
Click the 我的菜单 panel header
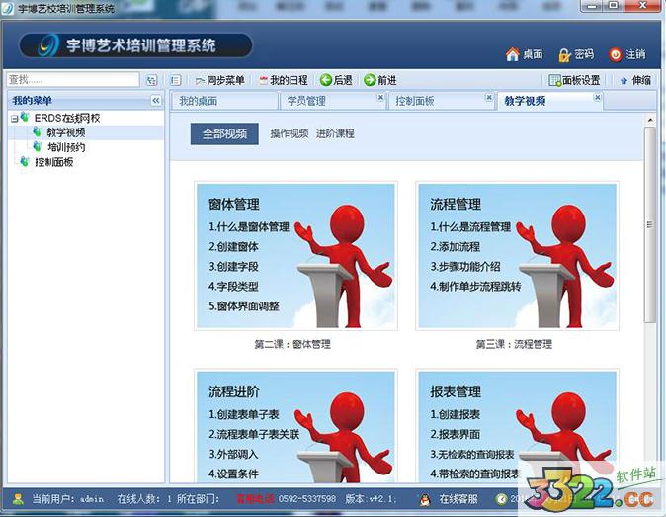click(85, 100)
